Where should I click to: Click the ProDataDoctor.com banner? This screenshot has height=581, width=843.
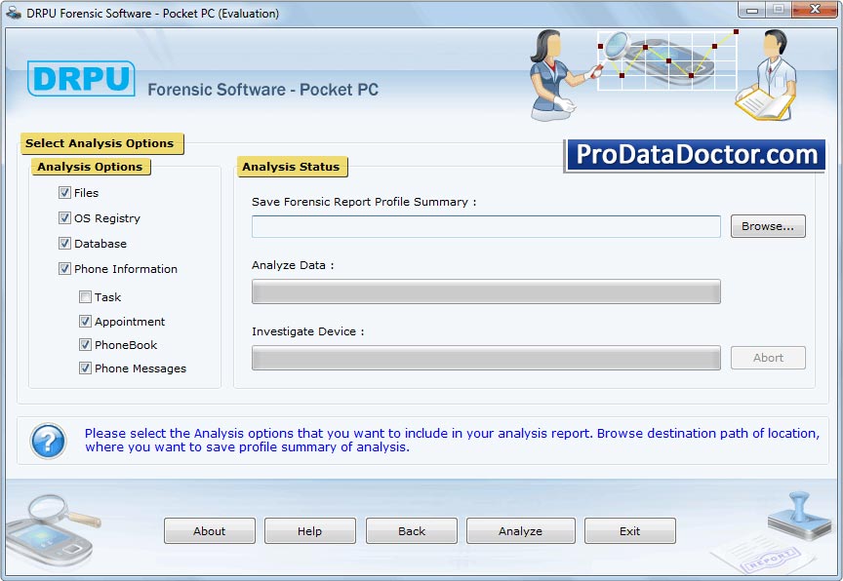click(693, 154)
